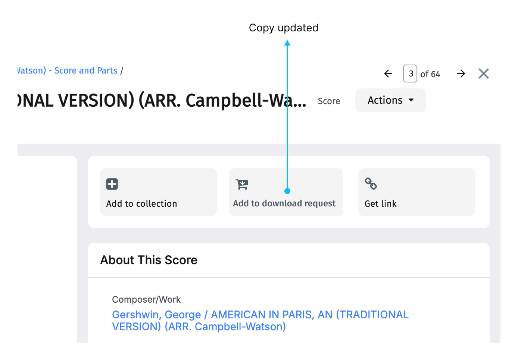Click the Add to download request label
This screenshot has height=359, width=518.
[284, 203]
